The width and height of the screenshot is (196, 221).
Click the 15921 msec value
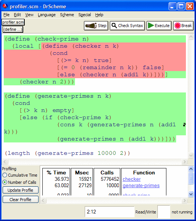[x=85, y=179]
